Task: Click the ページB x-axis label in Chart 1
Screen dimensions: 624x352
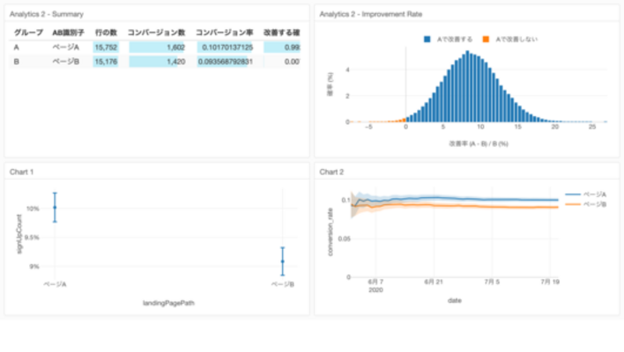Action: (283, 284)
